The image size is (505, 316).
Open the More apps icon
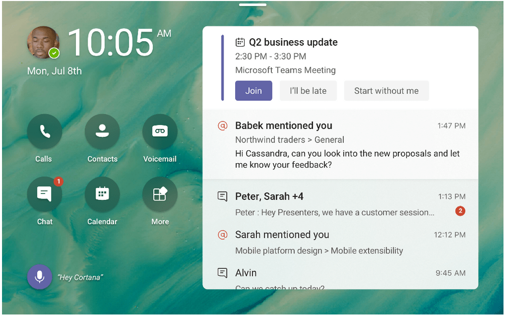(x=160, y=194)
